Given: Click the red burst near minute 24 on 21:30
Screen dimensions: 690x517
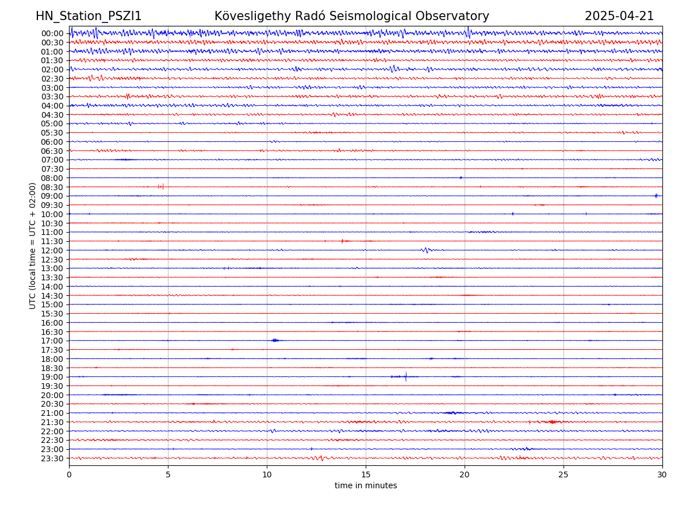Looking at the screenshot, I should tap(552, 422).
